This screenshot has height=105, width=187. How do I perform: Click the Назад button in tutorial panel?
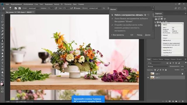(x=139, y=35)
